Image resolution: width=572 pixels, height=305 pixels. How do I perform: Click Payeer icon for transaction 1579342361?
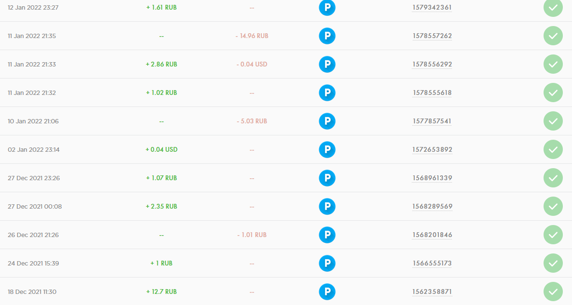(x=327, y=8)
